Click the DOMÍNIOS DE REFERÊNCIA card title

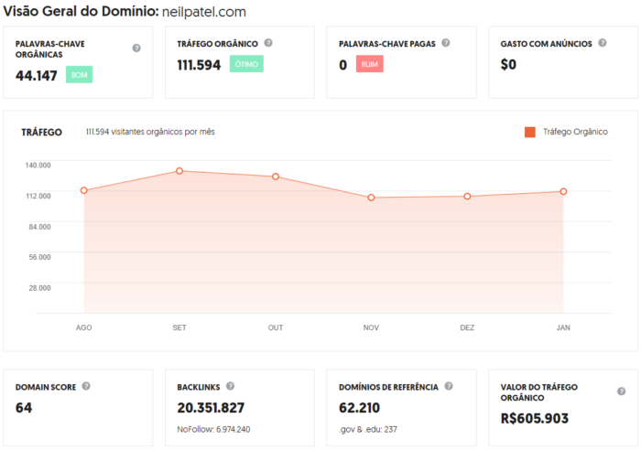point(388,387)
